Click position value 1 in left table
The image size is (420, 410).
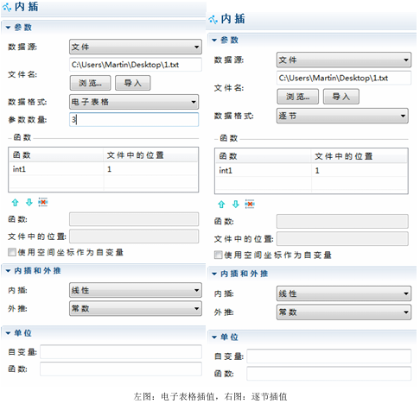[x=109, y=169]
